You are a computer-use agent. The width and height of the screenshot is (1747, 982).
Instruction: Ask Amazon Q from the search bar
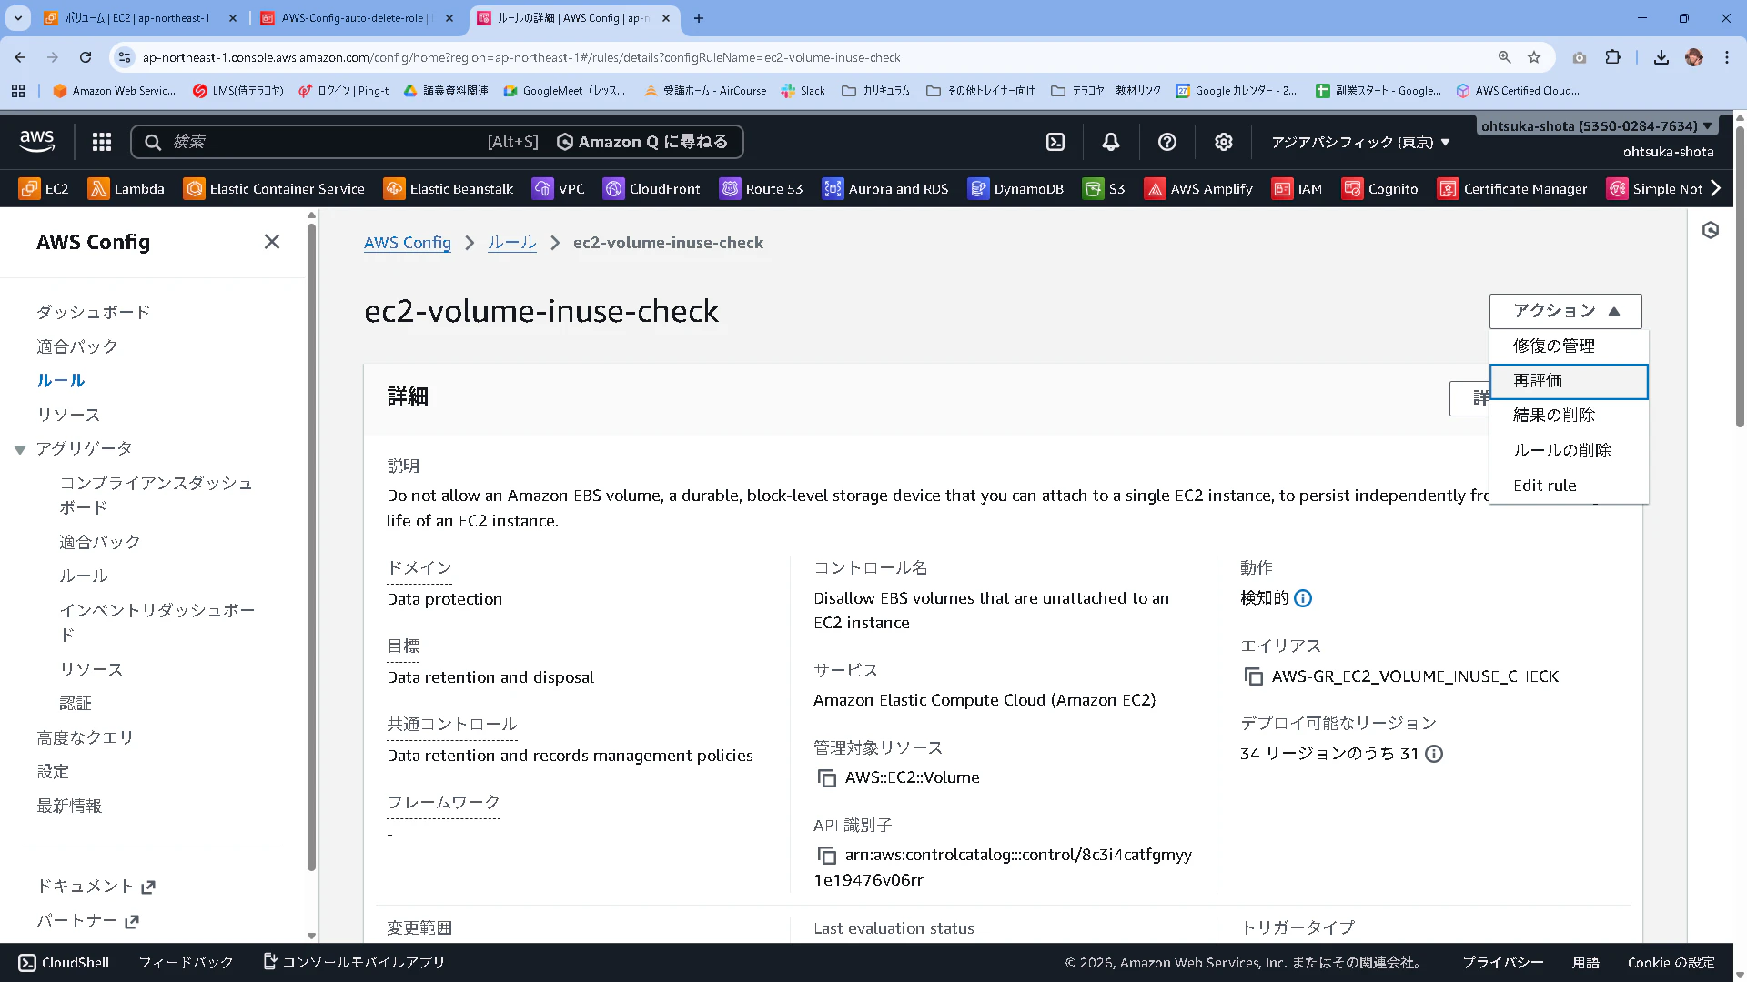coord(642,142)
